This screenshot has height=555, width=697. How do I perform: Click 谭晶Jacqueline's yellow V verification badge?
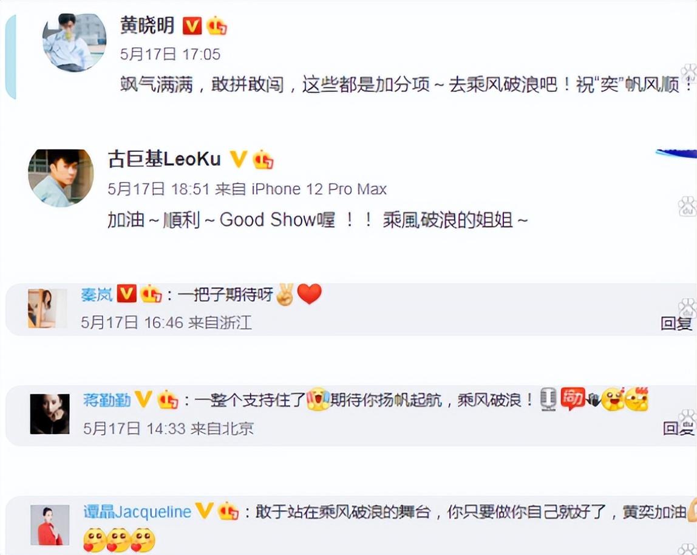click(x=205, y=511)
